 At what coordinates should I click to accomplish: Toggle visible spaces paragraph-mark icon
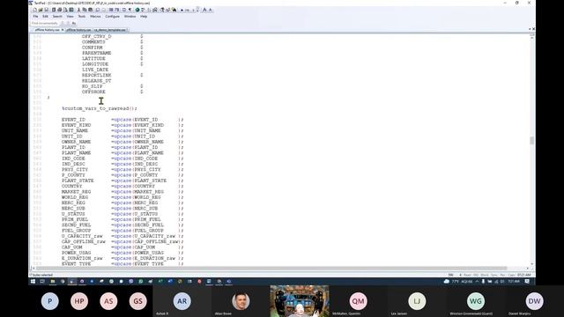(130, 10)
